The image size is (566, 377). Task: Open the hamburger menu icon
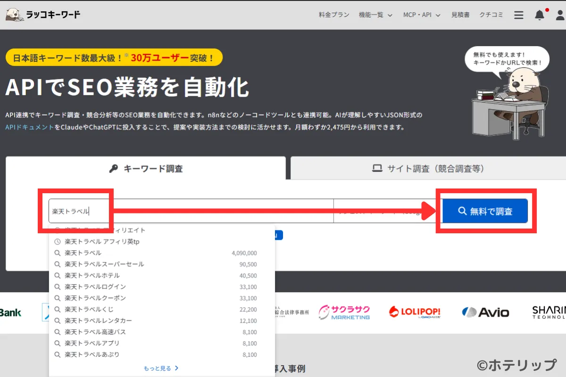[519, 15]
